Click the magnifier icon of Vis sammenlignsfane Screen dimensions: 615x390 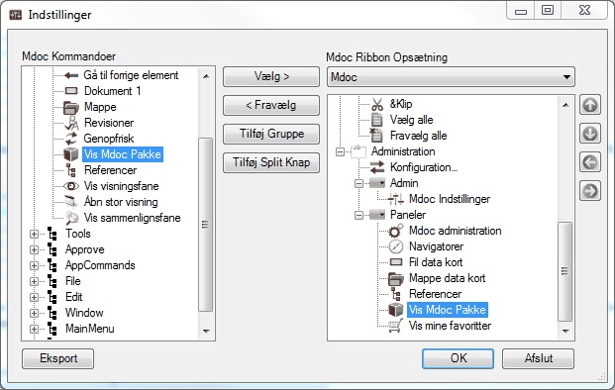(71, 218)
